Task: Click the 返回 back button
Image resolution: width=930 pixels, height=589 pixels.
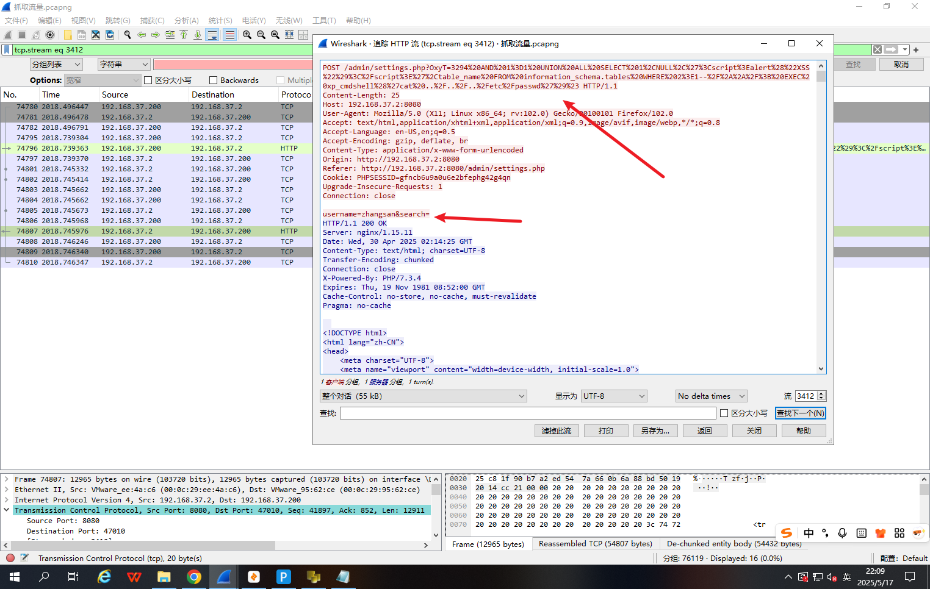Action: (x=705, y=431)
